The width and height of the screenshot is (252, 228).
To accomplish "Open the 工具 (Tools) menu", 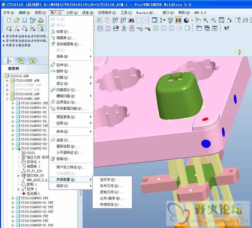I will point(126,13).
